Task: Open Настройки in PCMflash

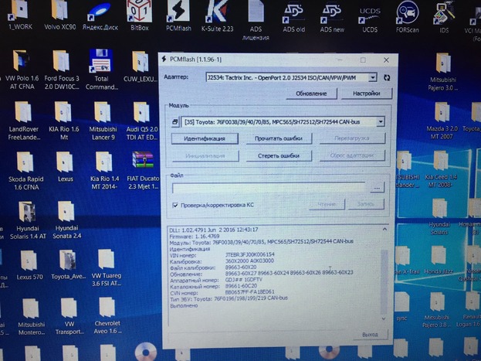Action: (x=366, y=94)
